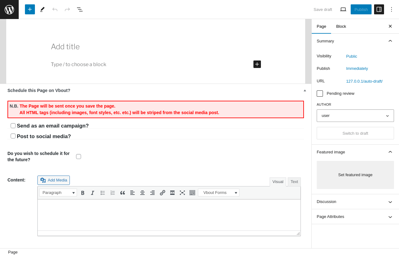Viewport: 399px width, 256px height.
Task: Enable the Pending review checkbox
Action: point(320,94)
